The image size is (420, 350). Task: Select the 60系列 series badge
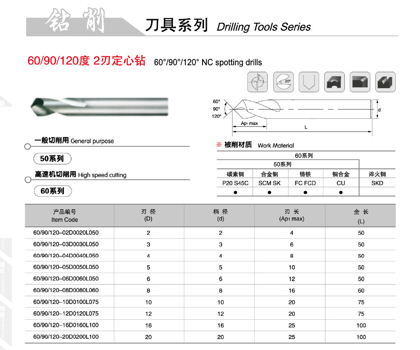coord(52,191)
